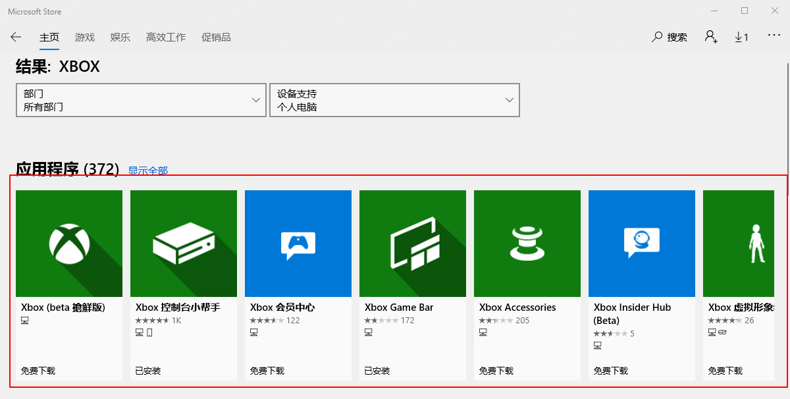Open Xbox Accessories joystick icon
The image size is (790, 399).
point(527,244)
